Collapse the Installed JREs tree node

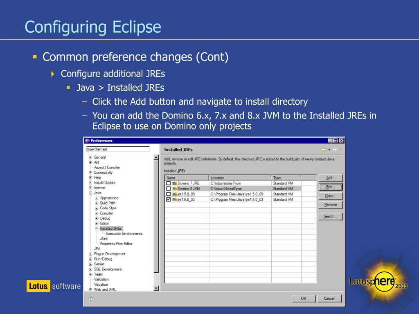(97, 229)
